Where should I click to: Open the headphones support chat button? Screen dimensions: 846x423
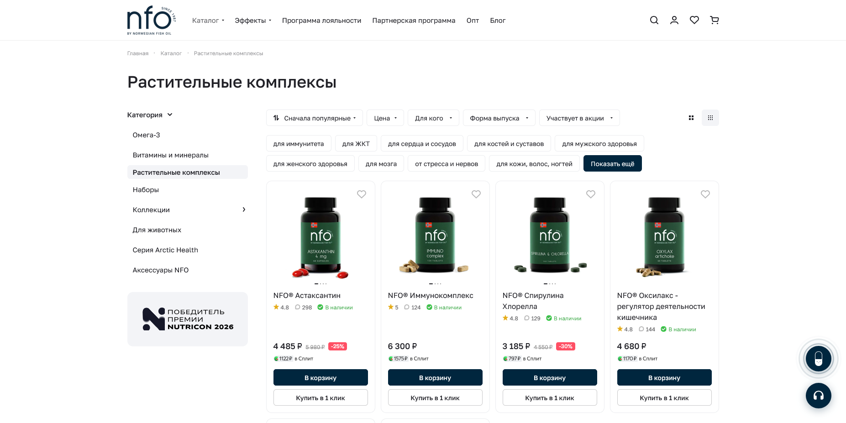tap(818, 395)
